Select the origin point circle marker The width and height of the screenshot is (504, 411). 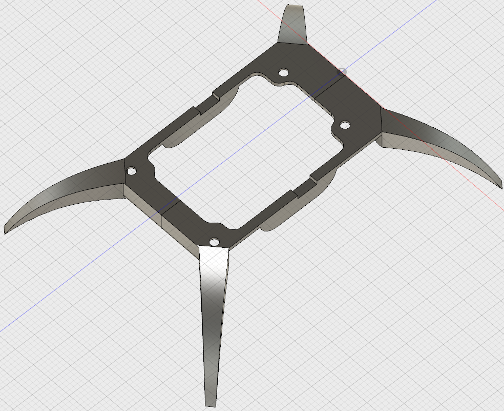click(x=342, y=72)
